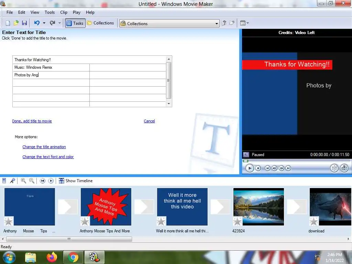This screenshot has height=264, width=352.
Task: Create a new project with the toolbar icon
Action: click(8, 23)
